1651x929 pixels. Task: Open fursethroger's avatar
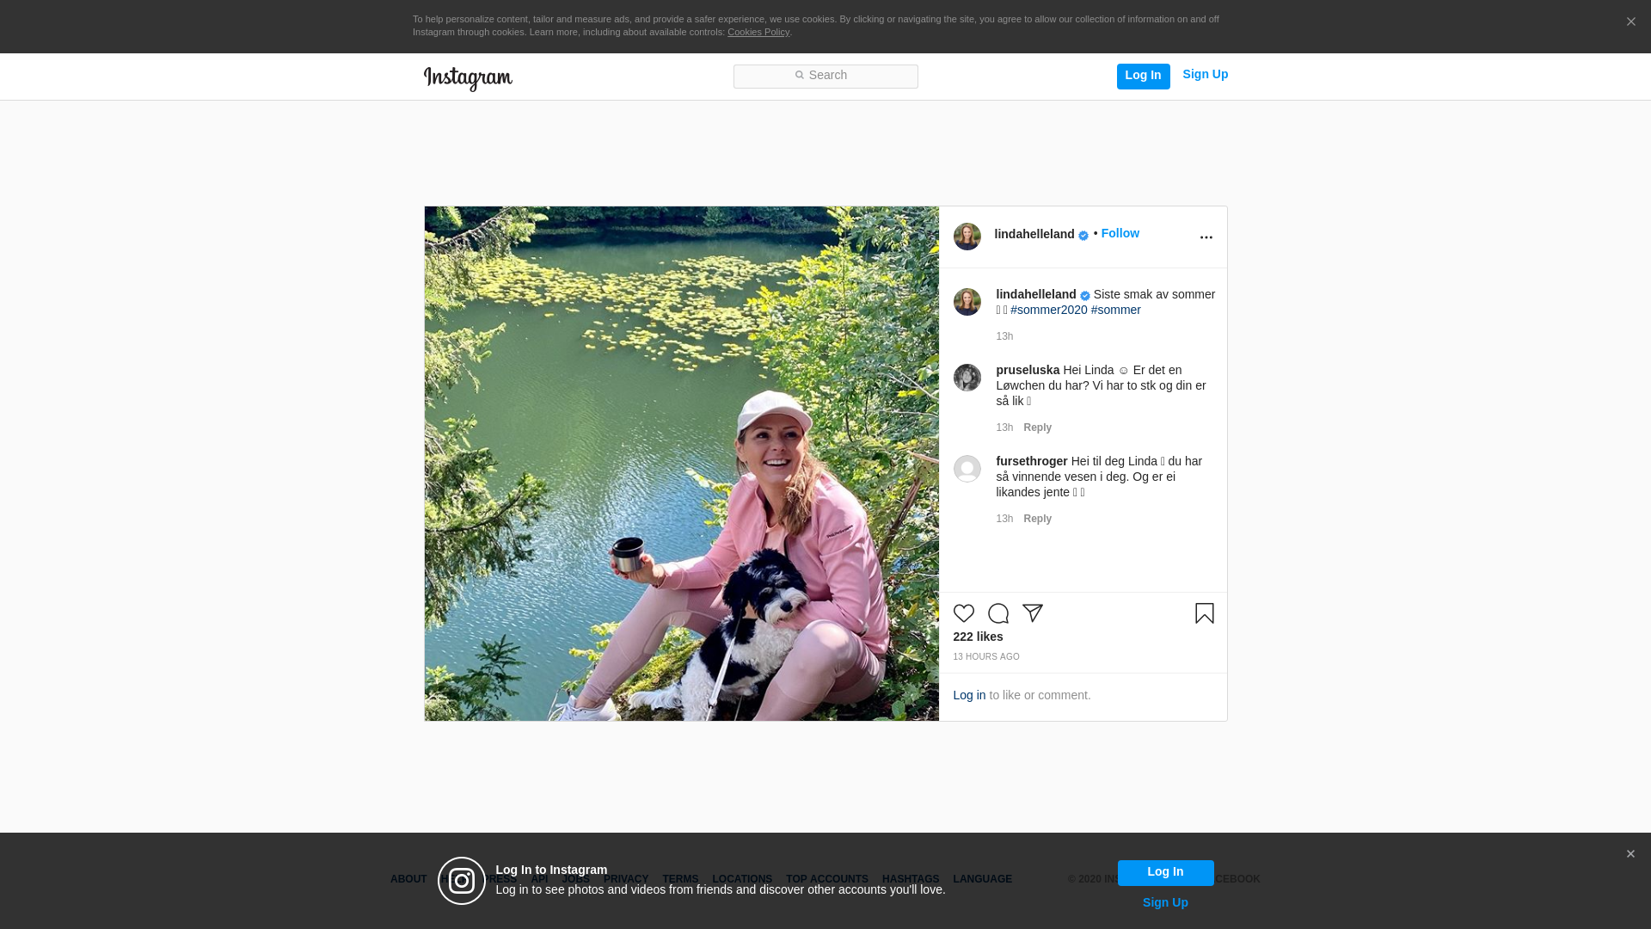coord(967,469)
